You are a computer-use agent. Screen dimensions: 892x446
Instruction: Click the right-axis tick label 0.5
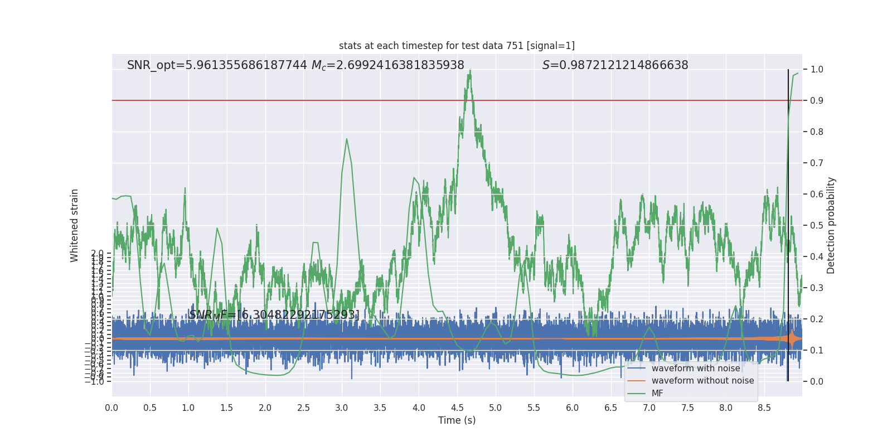point(817,226)
